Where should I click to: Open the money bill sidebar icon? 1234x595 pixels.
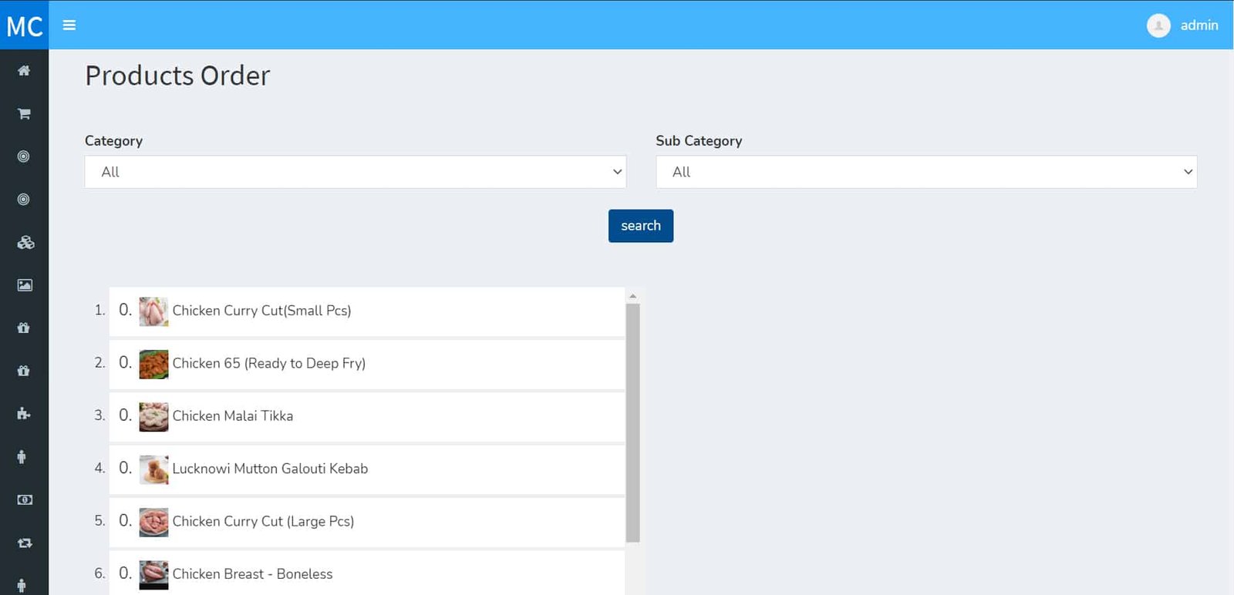pyautogui.click(x=25, y=500)
